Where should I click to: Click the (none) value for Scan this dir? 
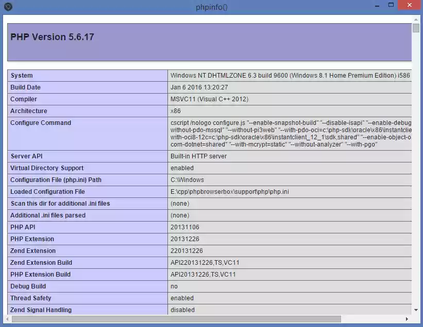click(180, 204)
